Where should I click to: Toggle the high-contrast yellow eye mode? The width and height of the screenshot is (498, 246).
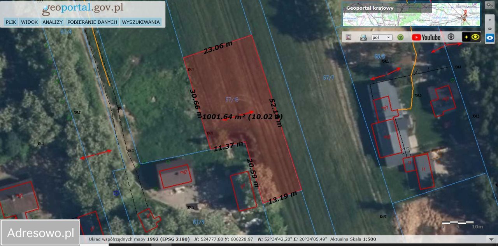(471, 37)
